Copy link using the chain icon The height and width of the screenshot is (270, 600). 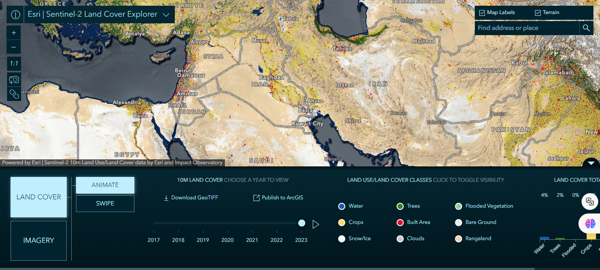[14, 94]
